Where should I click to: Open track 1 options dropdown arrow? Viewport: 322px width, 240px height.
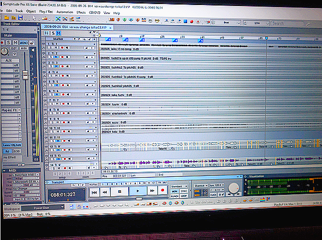point(94,44)
